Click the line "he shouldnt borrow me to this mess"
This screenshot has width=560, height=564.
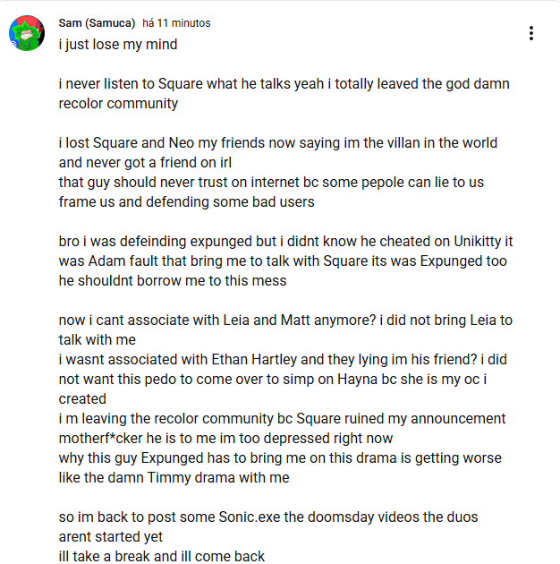pyautogui.click(x=173, y=280)
